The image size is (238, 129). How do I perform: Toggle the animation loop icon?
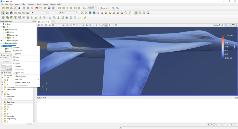(79, 8)
